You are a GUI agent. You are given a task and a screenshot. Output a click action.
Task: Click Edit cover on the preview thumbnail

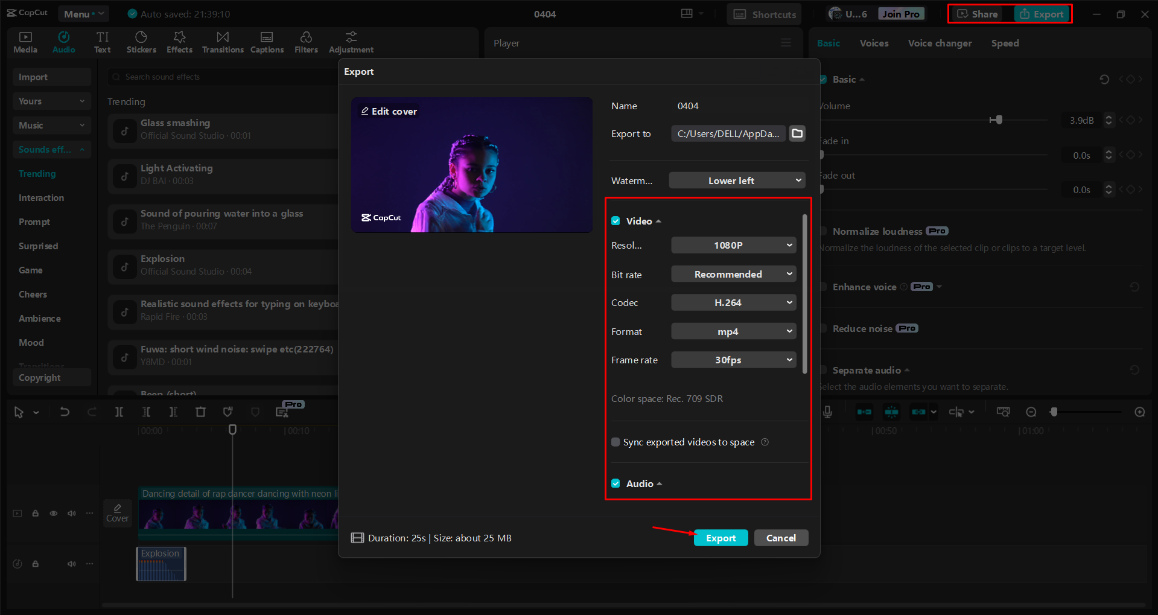[x=389, y=112]
